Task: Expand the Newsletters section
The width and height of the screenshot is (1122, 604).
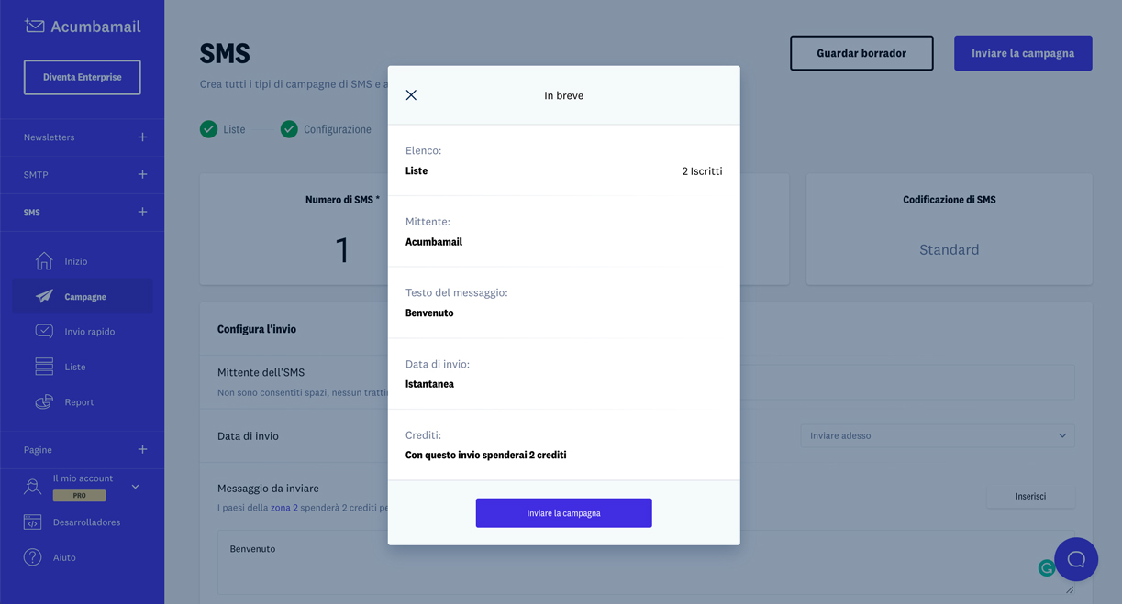Action: click(142, 137)
